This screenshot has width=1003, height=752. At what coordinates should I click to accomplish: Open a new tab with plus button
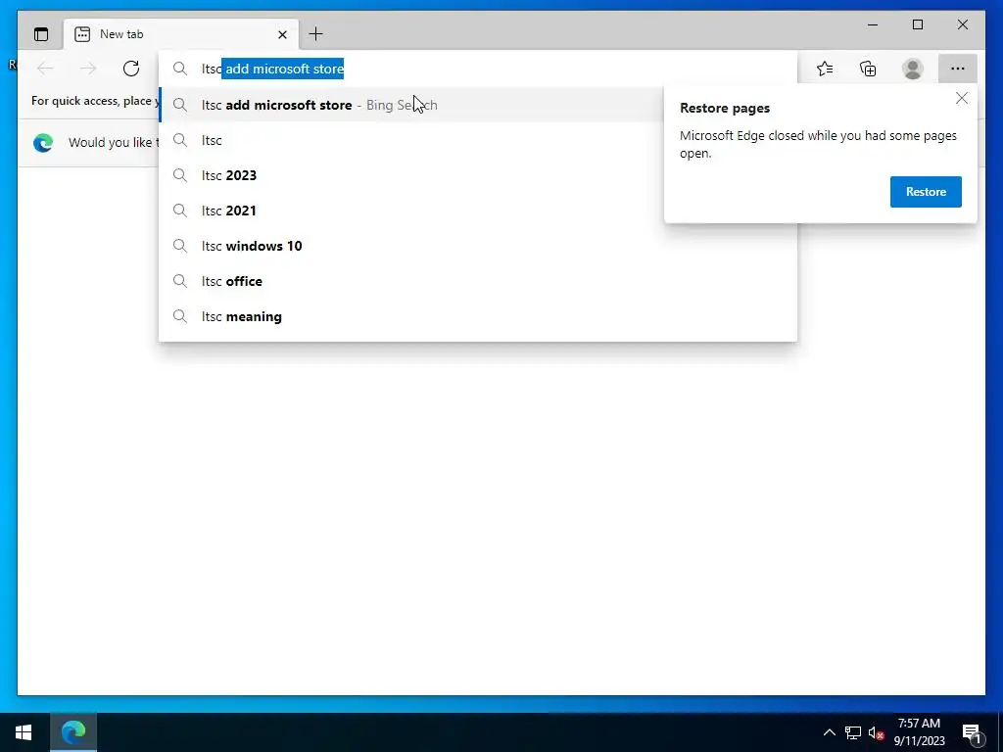316,34
